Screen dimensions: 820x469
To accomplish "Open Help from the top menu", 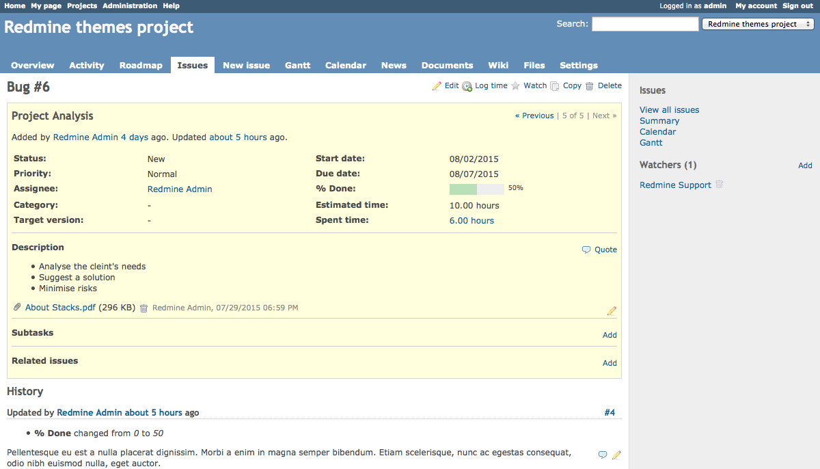I will pos(172,5).
